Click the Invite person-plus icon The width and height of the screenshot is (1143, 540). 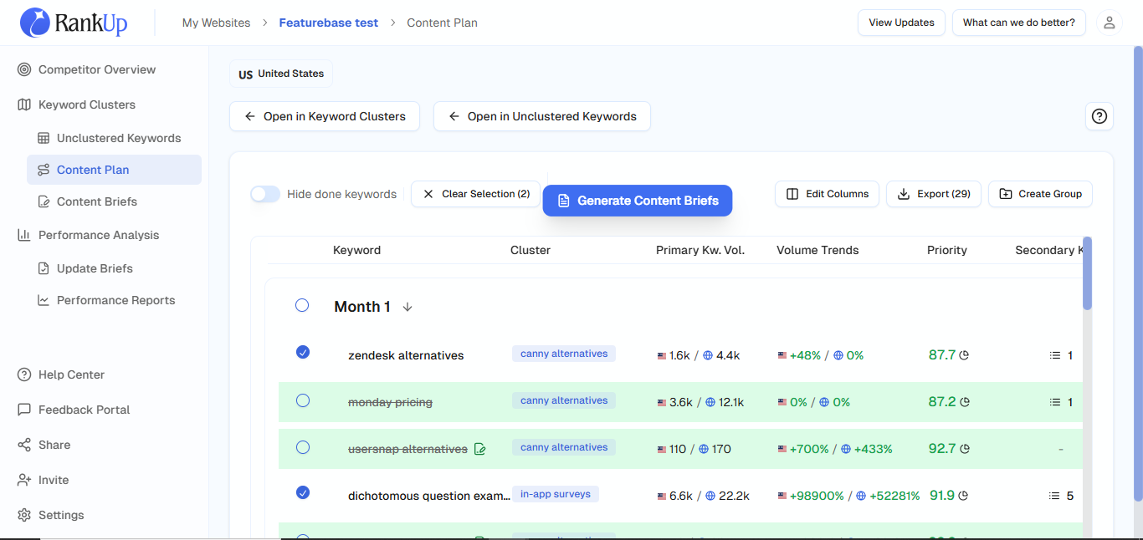[24, 480]
